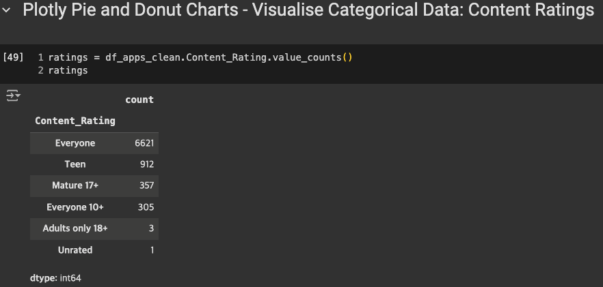Click the section heading about Content Ratings

(x=308, y=11)
